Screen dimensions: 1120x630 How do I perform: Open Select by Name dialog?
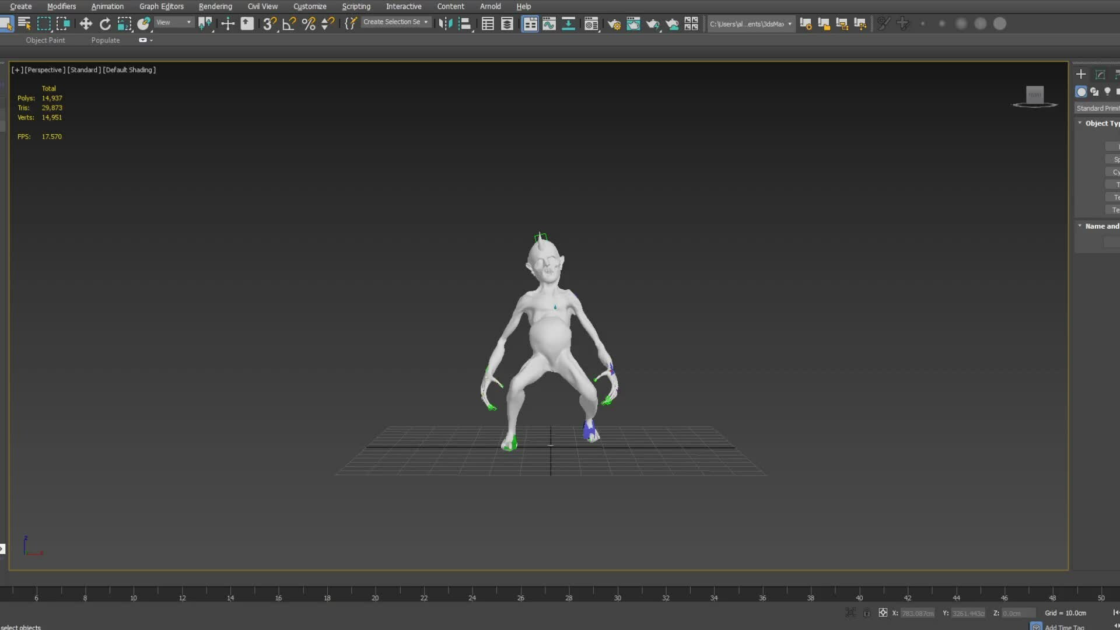coord(24,23)
